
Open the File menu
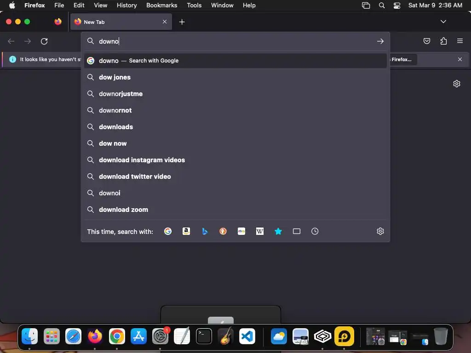(x=59, y=5)
